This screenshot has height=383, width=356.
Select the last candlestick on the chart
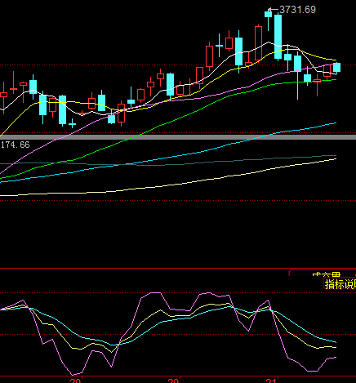point(336,68)
